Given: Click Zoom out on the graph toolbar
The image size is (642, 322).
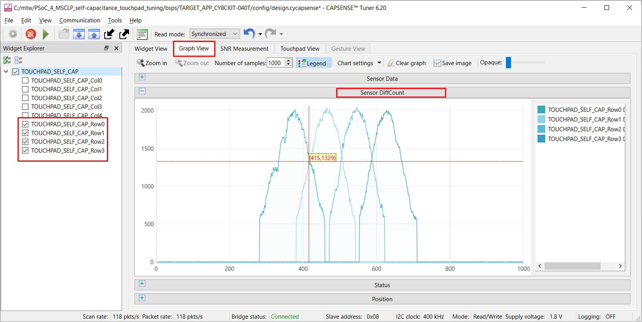Looking at the screenshot, I should (x=192, y=63).
